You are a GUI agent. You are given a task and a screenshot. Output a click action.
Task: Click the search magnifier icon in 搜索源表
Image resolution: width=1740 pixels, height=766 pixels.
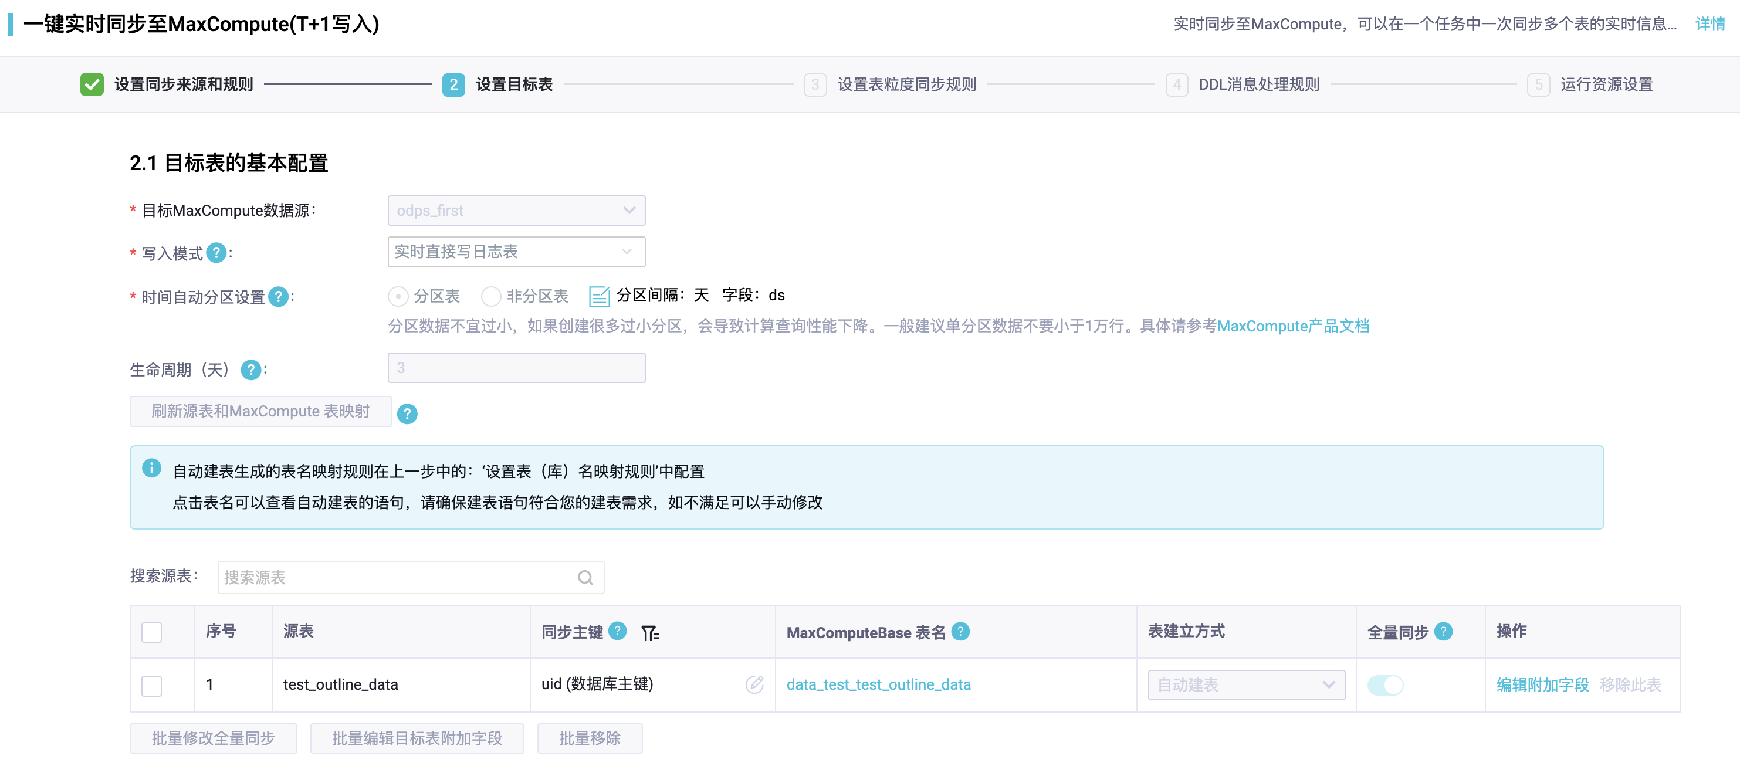[x=585, y=578]
